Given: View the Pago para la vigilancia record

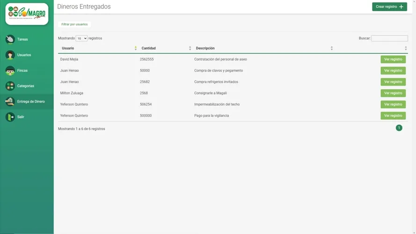Looking at the screenshot, I should click(393, 116).
